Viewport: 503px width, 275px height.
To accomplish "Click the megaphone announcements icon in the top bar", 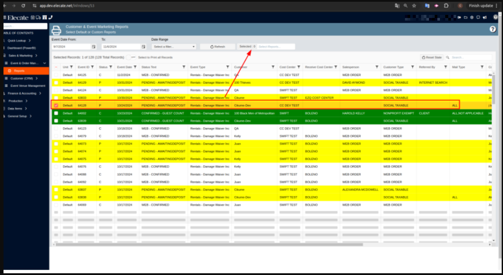I will (x=484, y=18).
